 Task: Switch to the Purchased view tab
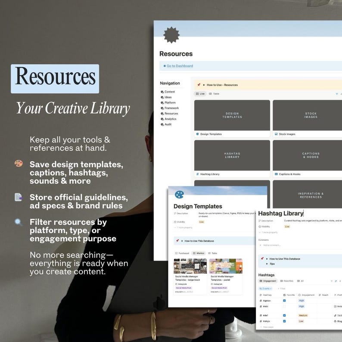182,253
